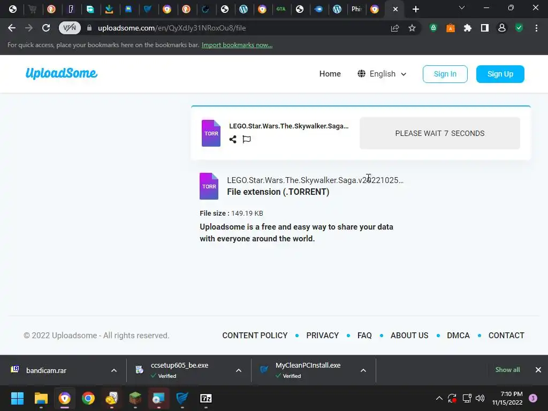This screenshot has height=411, width=548.
Task: Open the green shield check icon
Action: click(519, 28)
